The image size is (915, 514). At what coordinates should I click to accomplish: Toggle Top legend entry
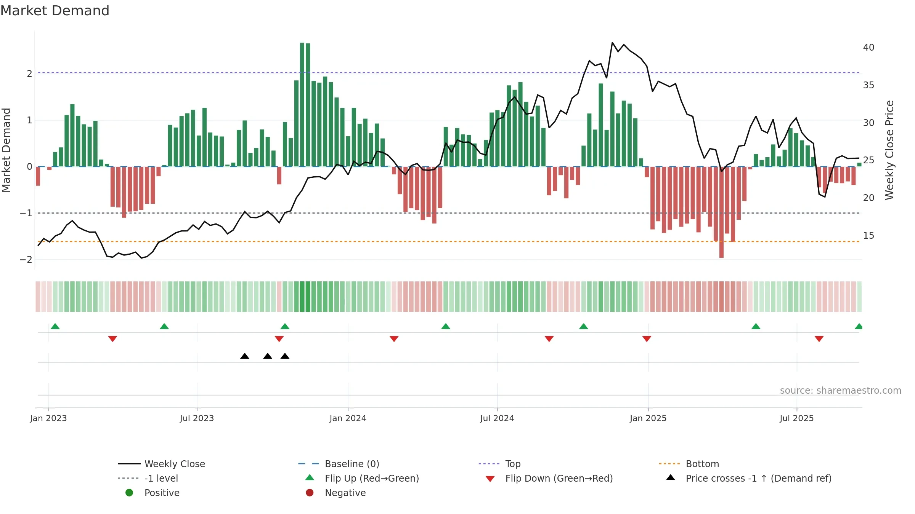point(499,464)
